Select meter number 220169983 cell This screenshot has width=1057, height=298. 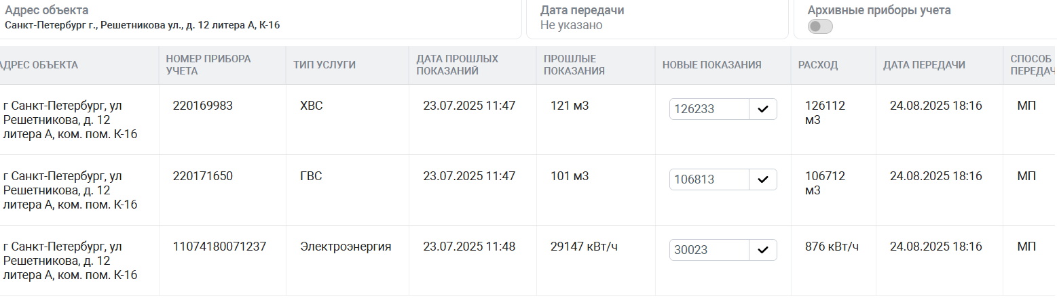click(x=203, y=106)
